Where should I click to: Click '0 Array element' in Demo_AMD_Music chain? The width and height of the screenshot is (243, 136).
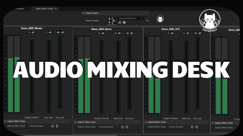[106, 127]
